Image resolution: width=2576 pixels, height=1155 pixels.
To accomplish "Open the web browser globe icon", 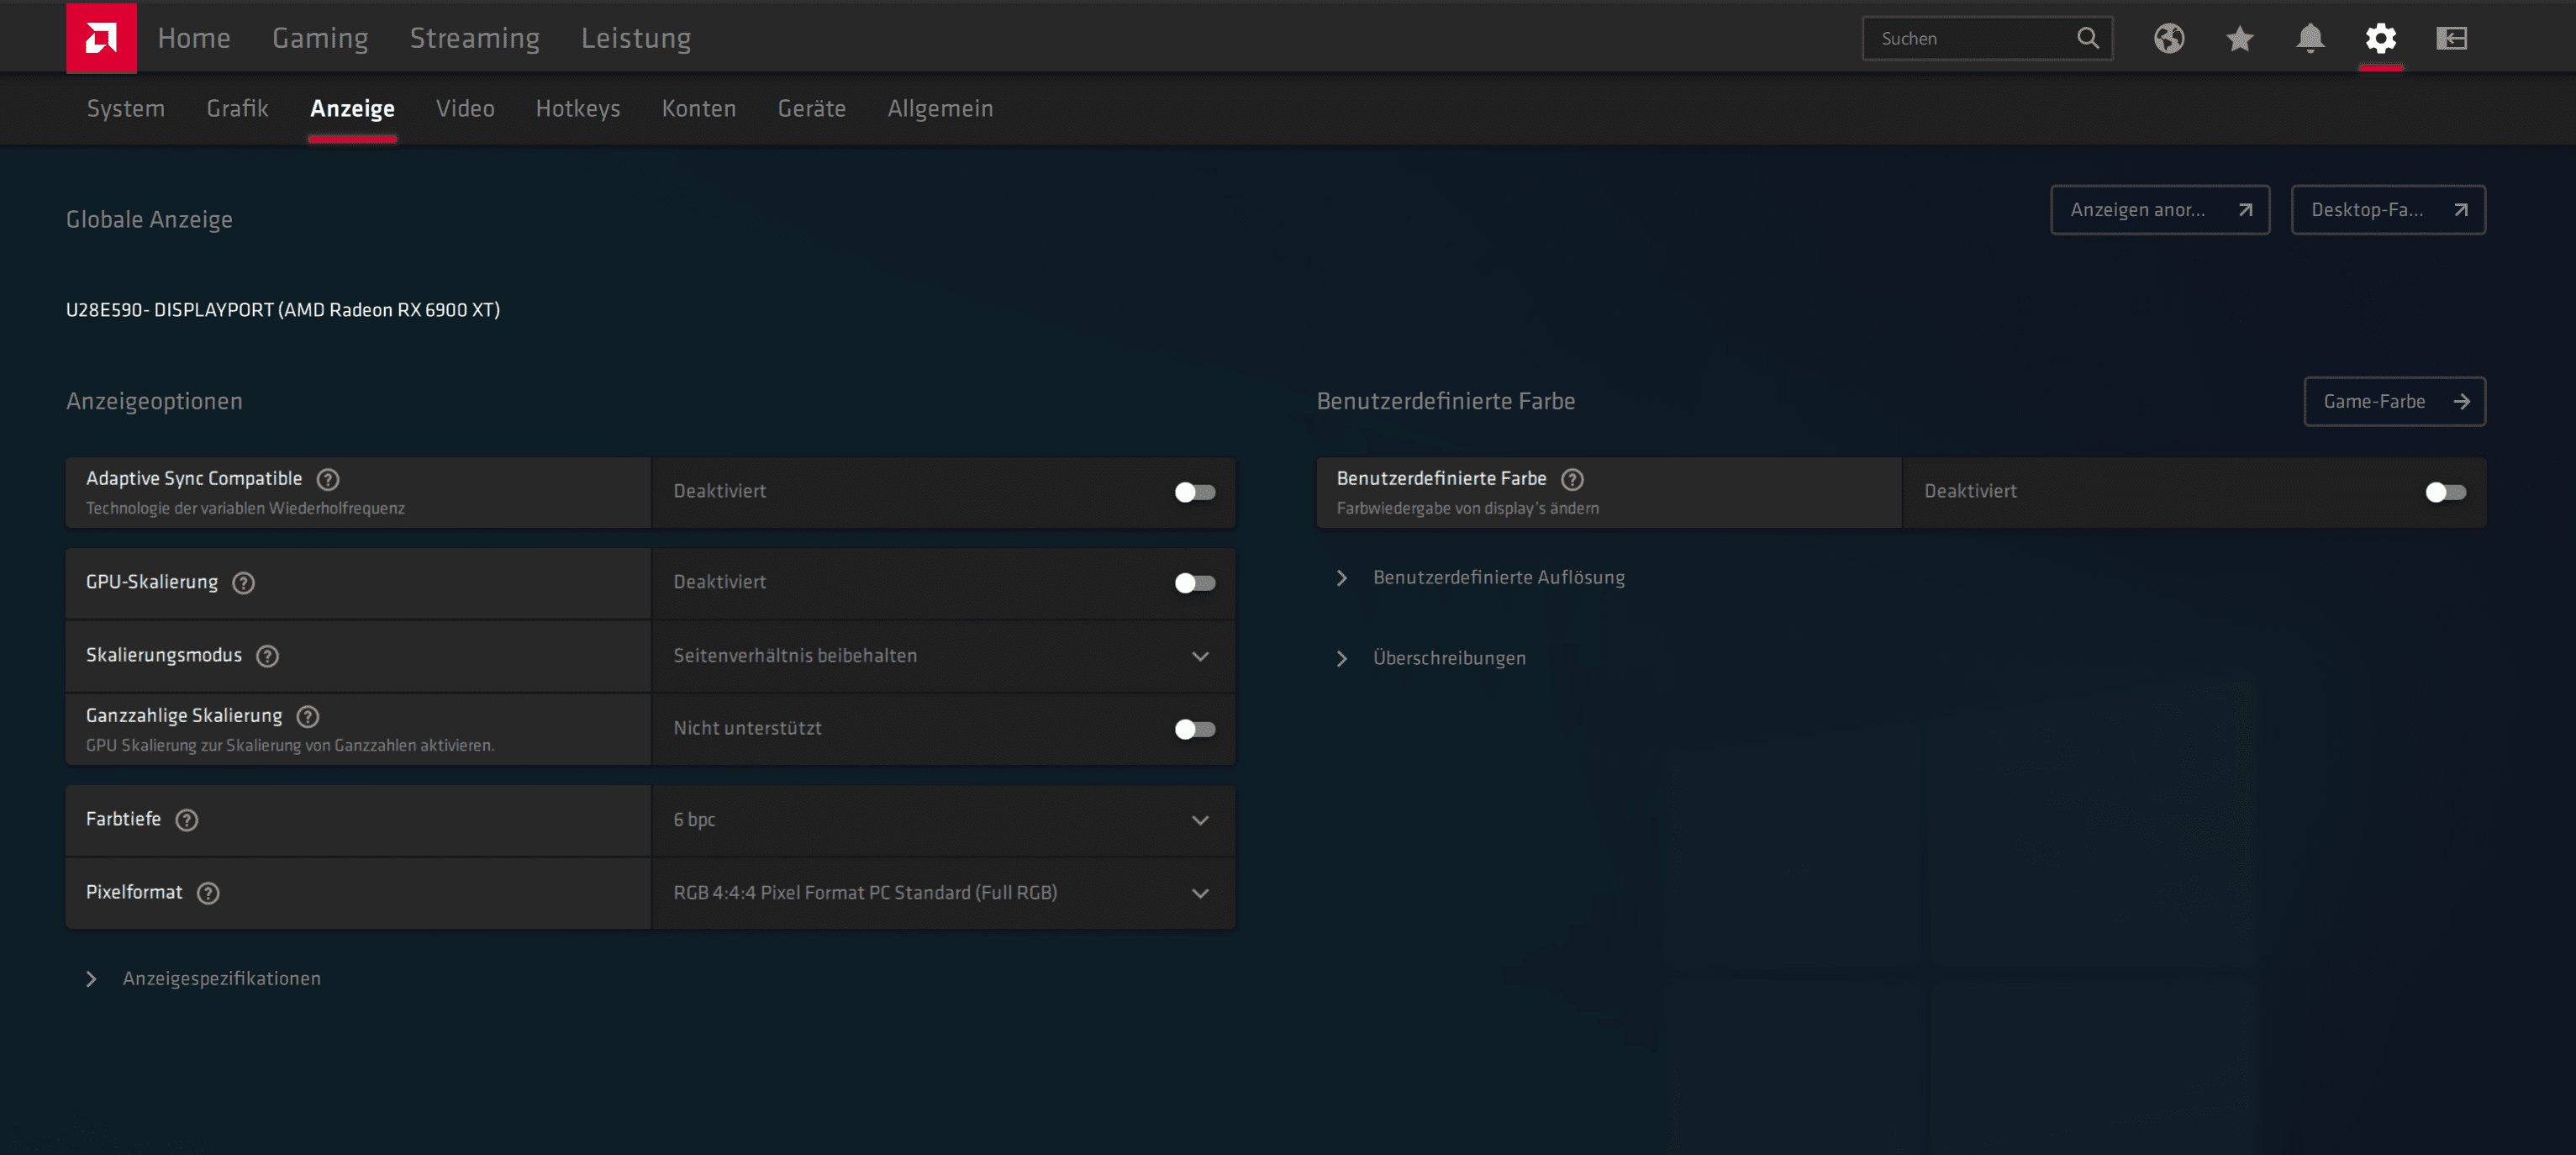I will pyautogui.click(x=2168, y=38).
